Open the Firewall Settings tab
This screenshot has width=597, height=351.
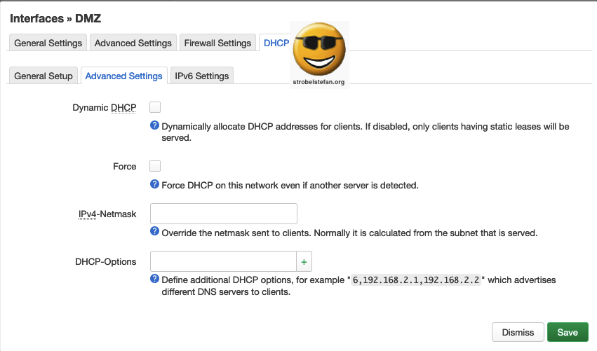pos(217,43)
